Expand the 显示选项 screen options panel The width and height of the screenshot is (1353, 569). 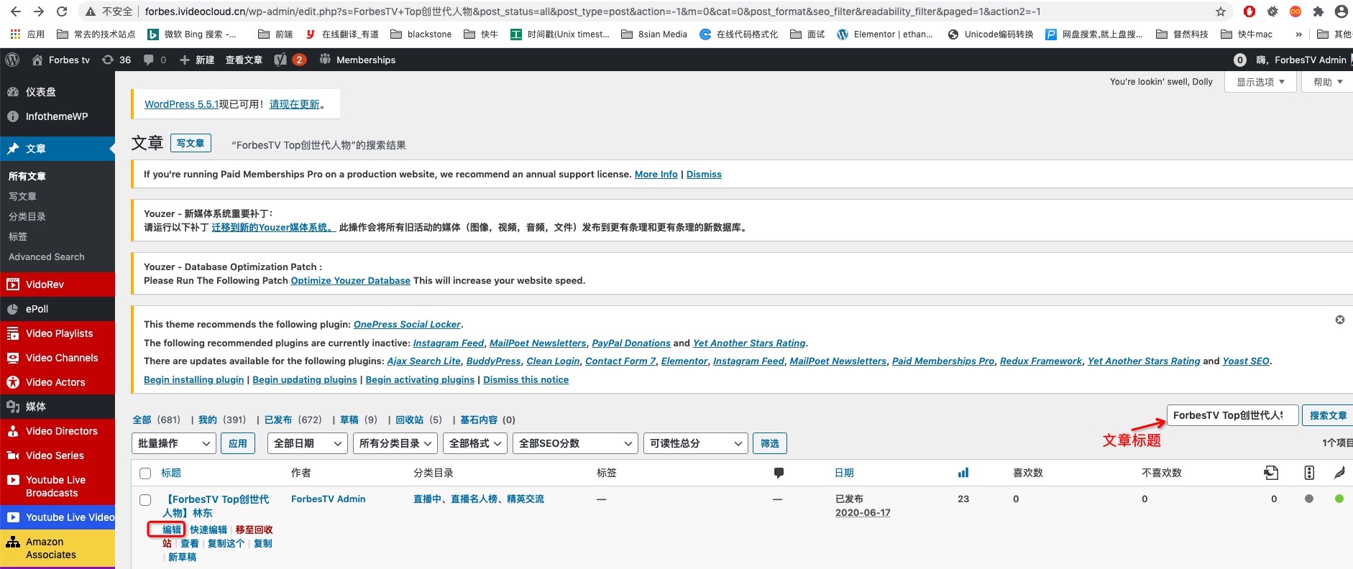pos(1260,82)
